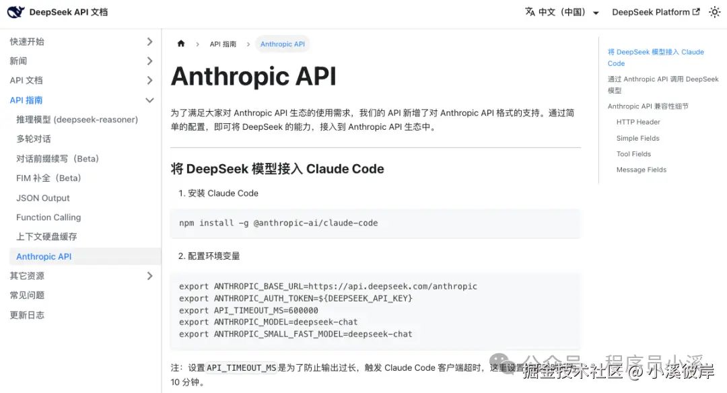This screenshot has height=393, width=727.
Task: Click the API 文档 sidebar label
Action: (x=26, y=81)
